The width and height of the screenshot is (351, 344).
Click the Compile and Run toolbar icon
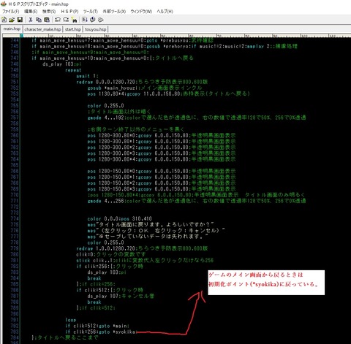[x=85, y=20]
